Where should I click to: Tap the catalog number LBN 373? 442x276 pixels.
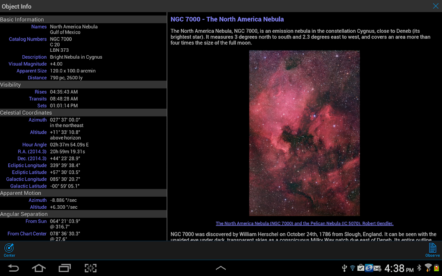coord(59,50)
